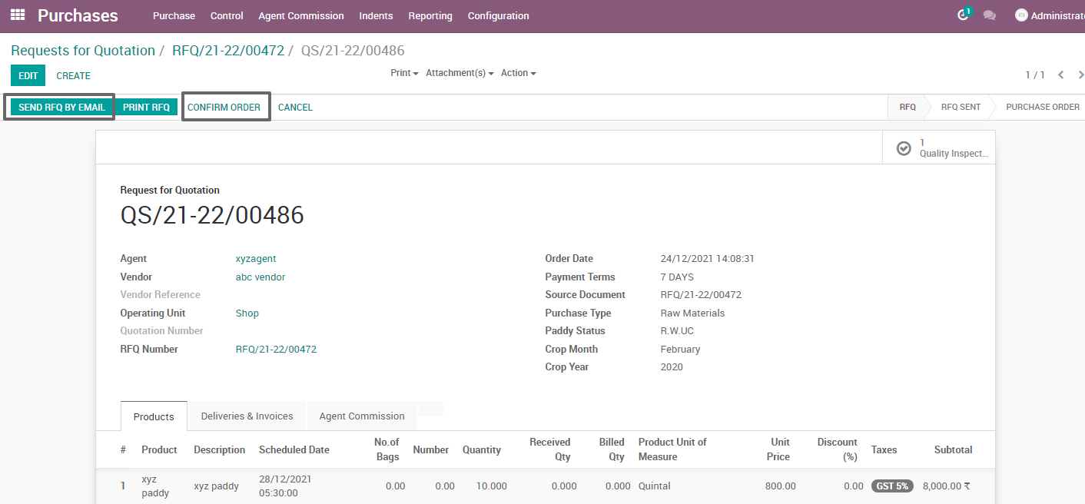Navigate to next record with right arrow
Viewport: 1085px width, 504px height.
point(1080,75)
